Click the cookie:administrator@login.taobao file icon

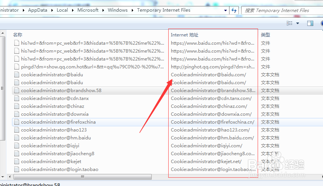pos(17,169)
